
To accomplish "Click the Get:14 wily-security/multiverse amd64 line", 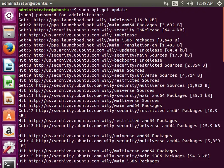I will (119, 143).
